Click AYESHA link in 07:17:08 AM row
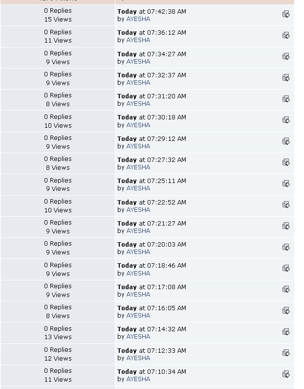Viewport: 304px width, 389px height. pyautogui.click(x=138, y=295)
